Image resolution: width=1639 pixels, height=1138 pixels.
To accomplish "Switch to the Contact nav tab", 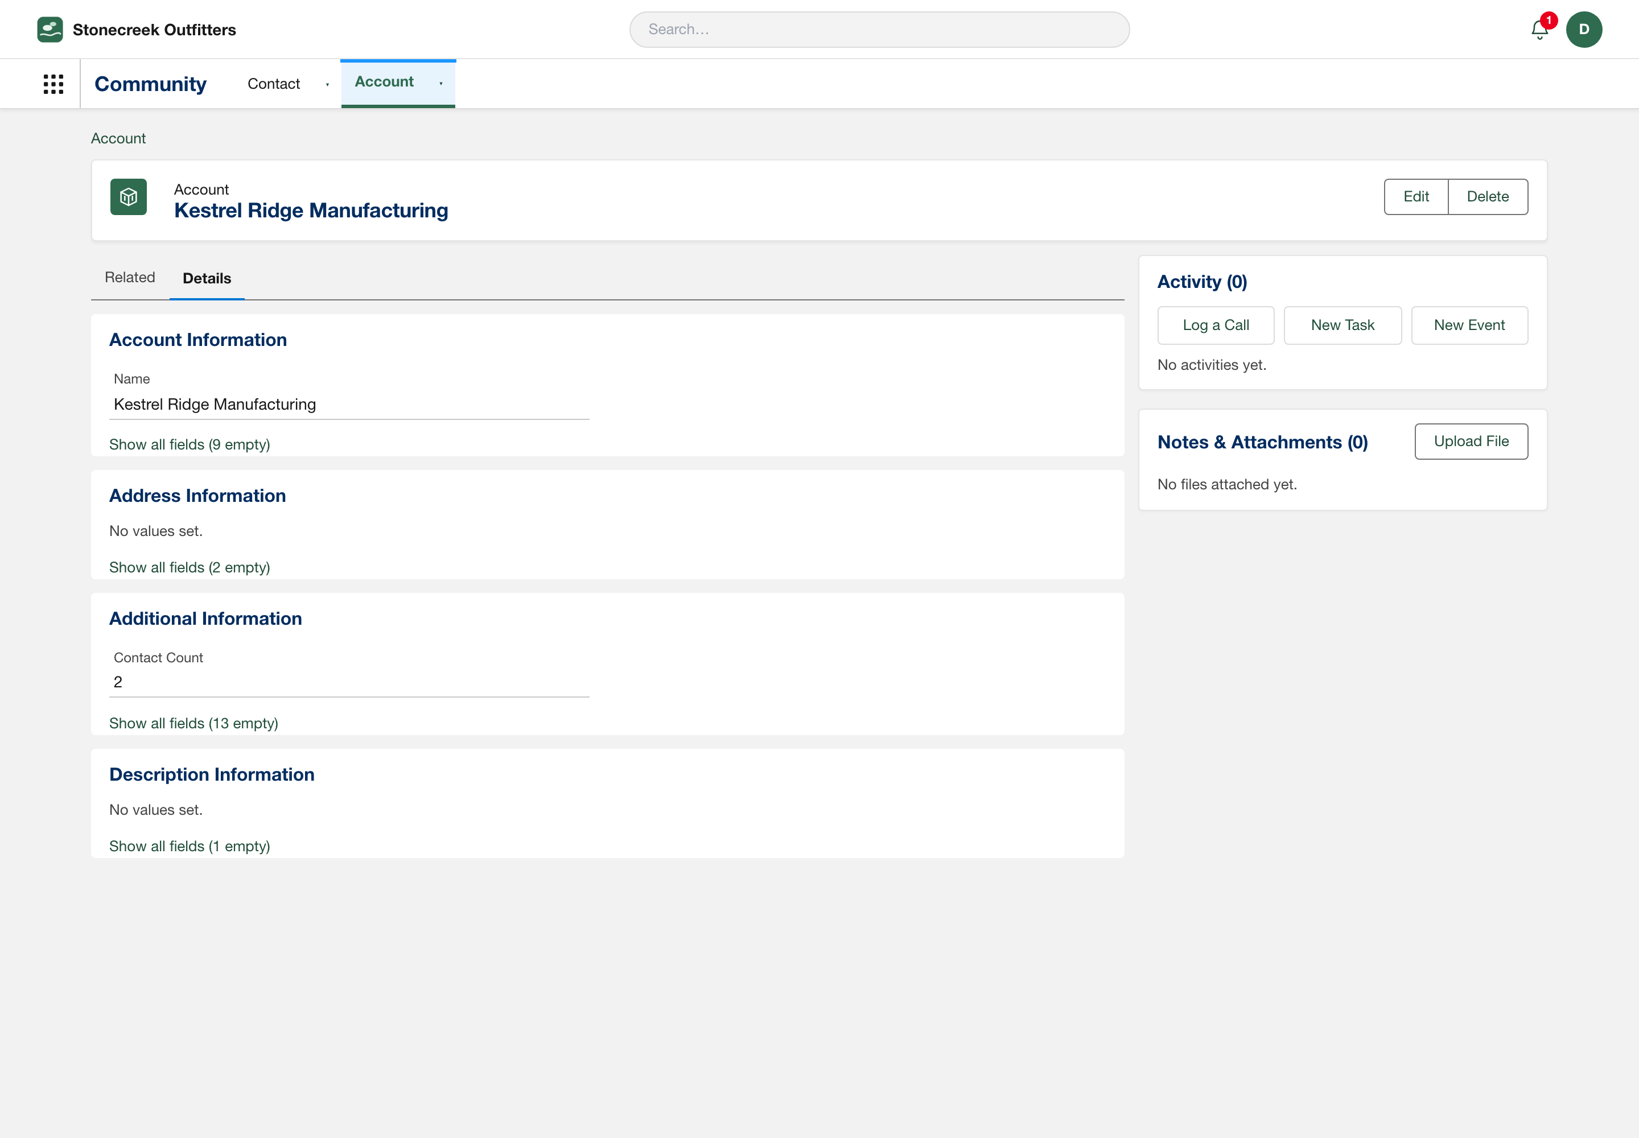I will 274,84.
